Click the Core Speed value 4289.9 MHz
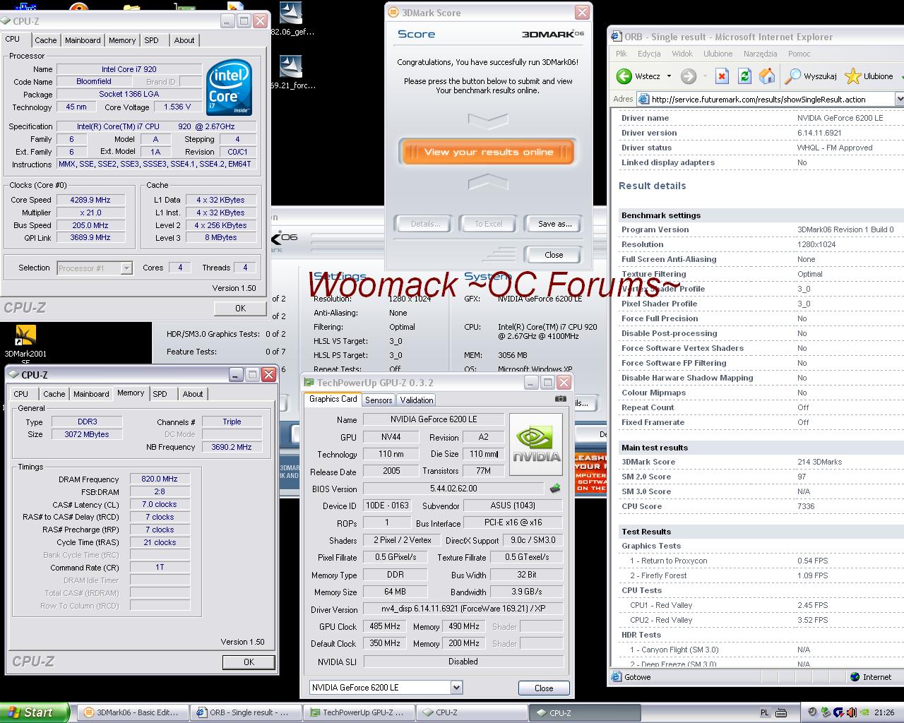 [90, 200]
